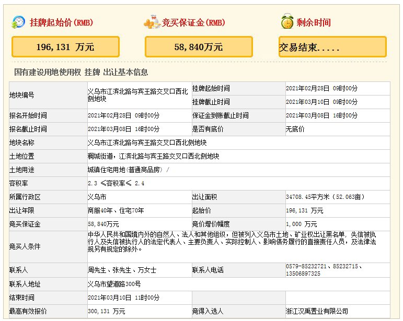Image resolution: width=403 pixels, height=321 pixels.
Task: Click the 保证金到账截止时间 value 2021年03月08日 16时00分
Action: pos(321,115)
